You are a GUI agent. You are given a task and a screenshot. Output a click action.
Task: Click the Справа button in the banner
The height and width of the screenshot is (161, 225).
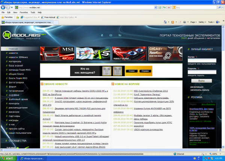(x=145, y=71)
